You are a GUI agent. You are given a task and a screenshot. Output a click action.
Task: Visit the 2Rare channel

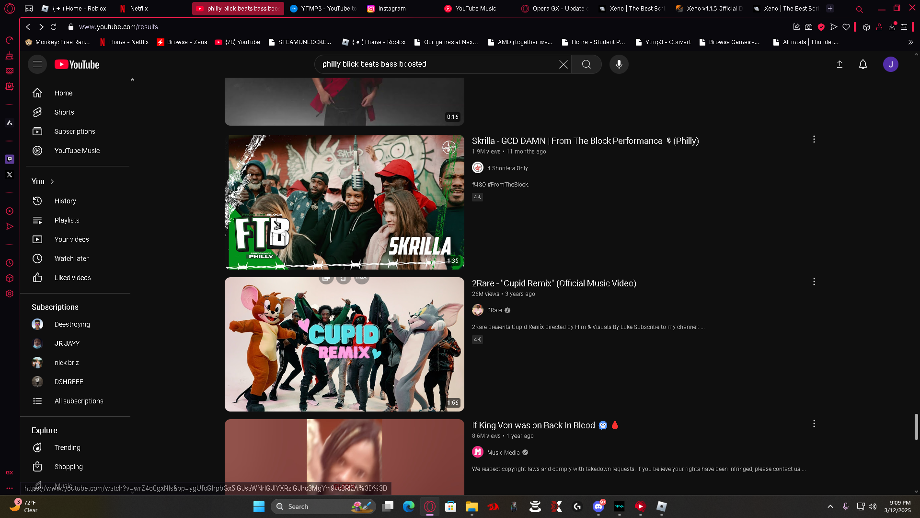pos(494,310)
